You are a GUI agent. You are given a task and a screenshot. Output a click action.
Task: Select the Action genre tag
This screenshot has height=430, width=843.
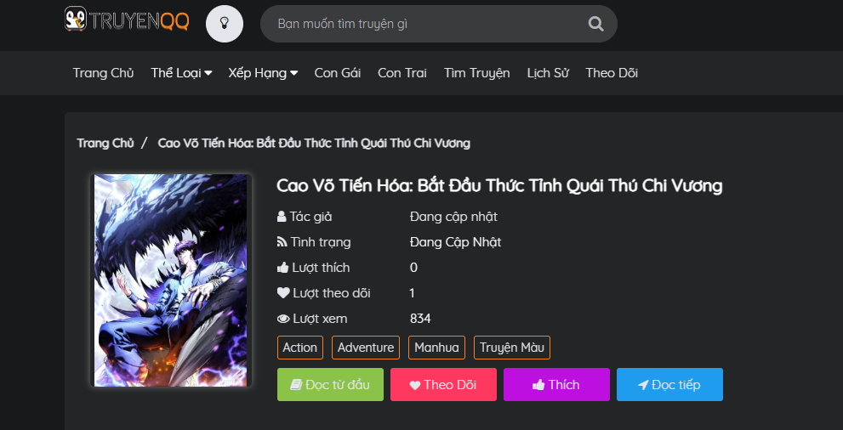point(300,348)
